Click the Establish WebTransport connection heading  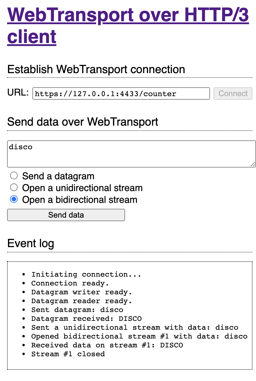tap(96, 69)
